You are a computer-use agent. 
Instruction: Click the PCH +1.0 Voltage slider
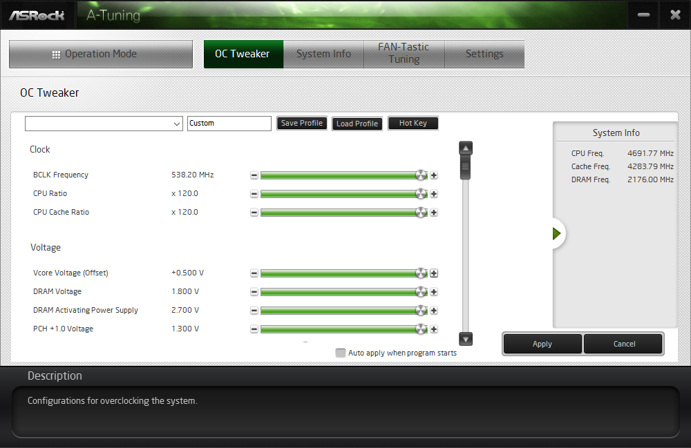tap(343, 329)
